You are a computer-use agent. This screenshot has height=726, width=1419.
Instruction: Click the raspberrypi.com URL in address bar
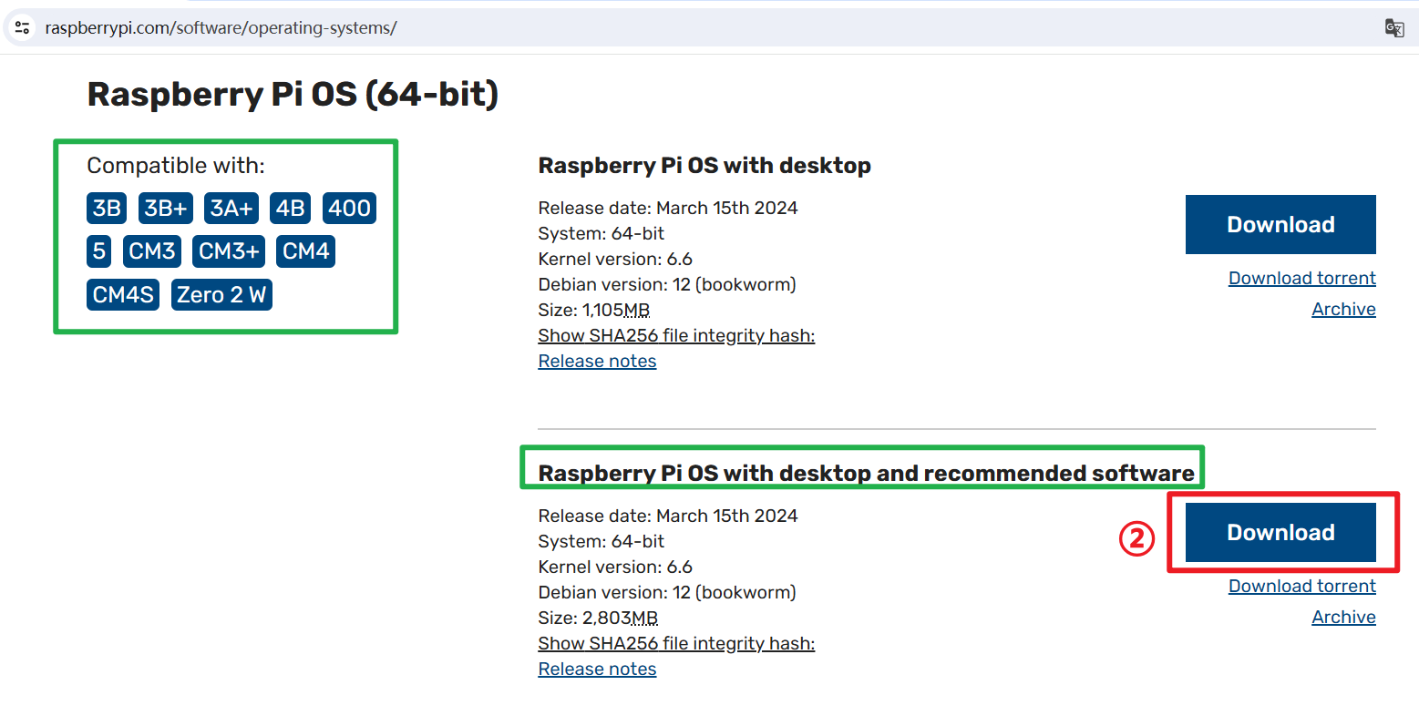(x=221, y=27)
